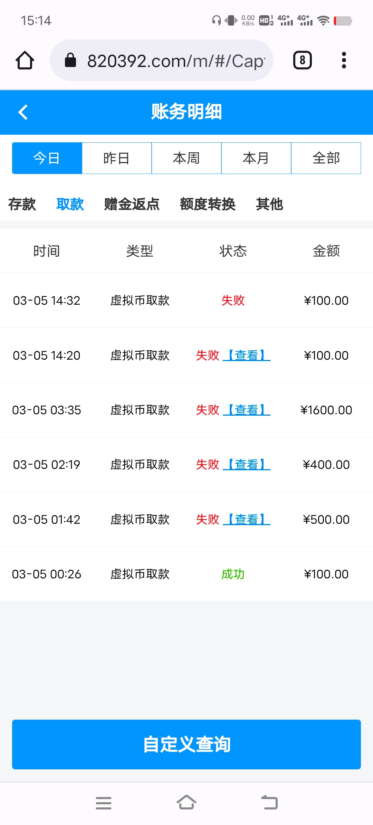The width and height of the screenshot is (373, 825).
Task: Open the 存款 category tab
Action: click(22, 204)
